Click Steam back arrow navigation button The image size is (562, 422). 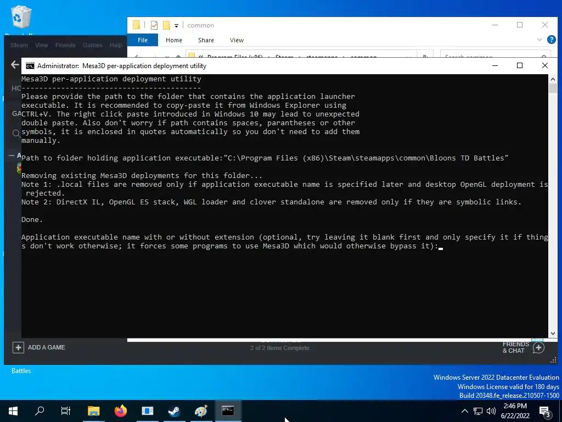(x=15, y=65)
